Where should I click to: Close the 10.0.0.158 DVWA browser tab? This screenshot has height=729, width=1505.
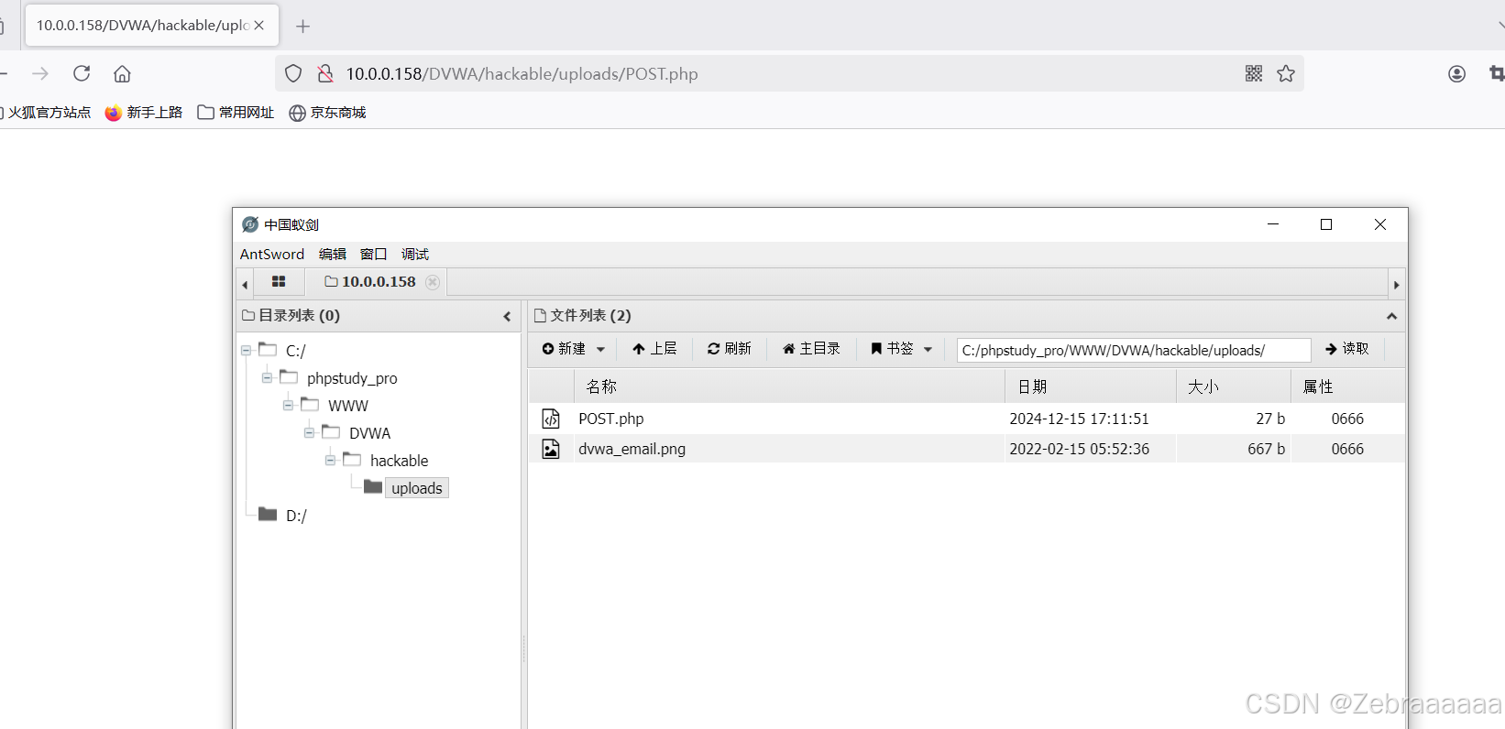click(259, 25)
